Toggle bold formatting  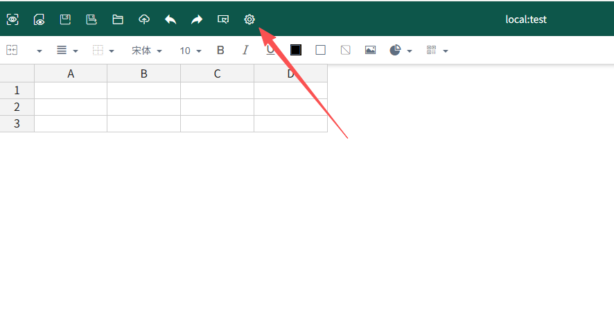click(x=220, y=50)
